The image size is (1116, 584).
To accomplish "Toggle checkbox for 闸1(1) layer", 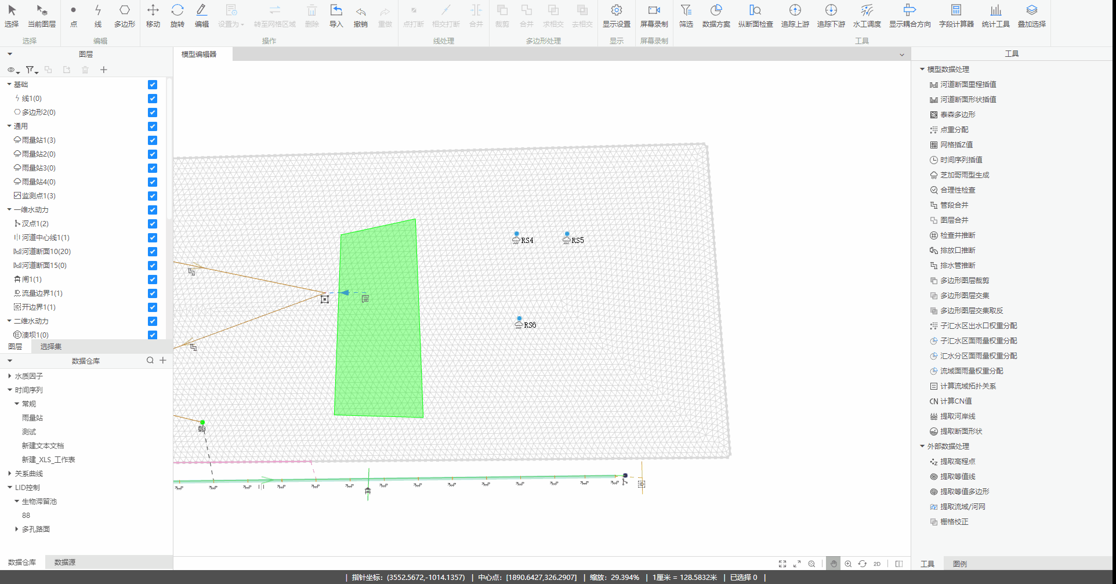I will pyautogui.click(x=153, y=280).
